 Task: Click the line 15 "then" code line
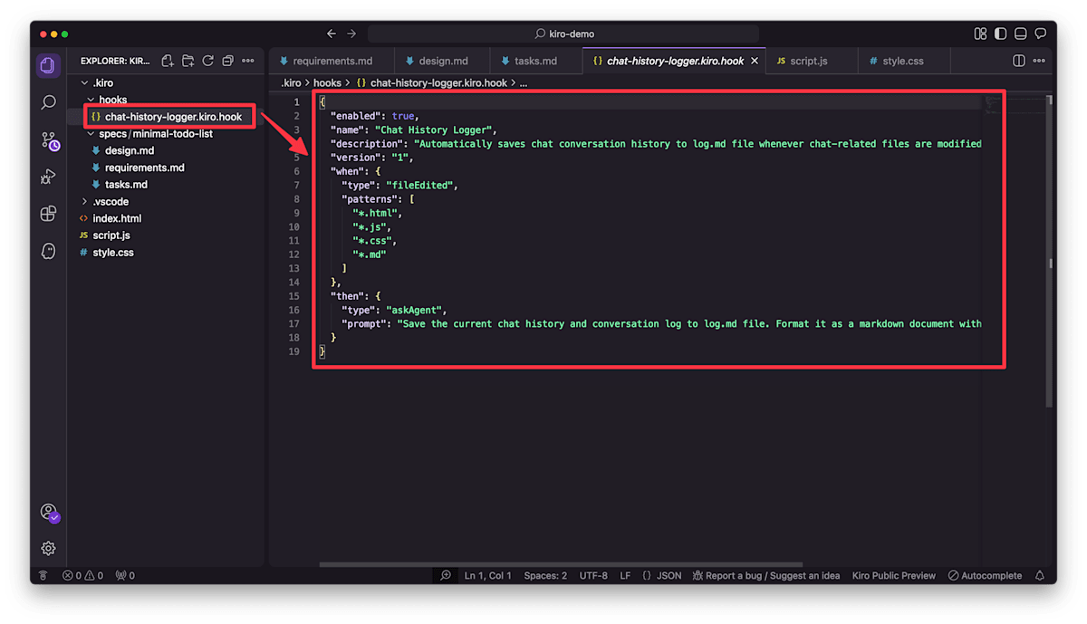pos(355,295)
